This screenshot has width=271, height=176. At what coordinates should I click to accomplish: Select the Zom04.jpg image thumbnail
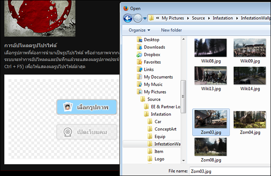[x=249, y=120]
